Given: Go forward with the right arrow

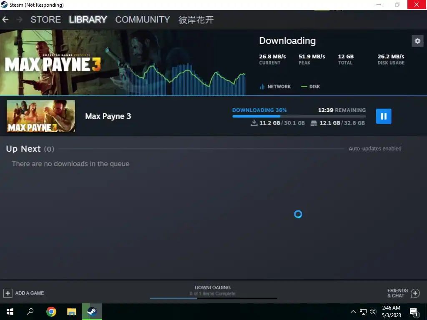Looking at the screenshot, I should point(19,20).
